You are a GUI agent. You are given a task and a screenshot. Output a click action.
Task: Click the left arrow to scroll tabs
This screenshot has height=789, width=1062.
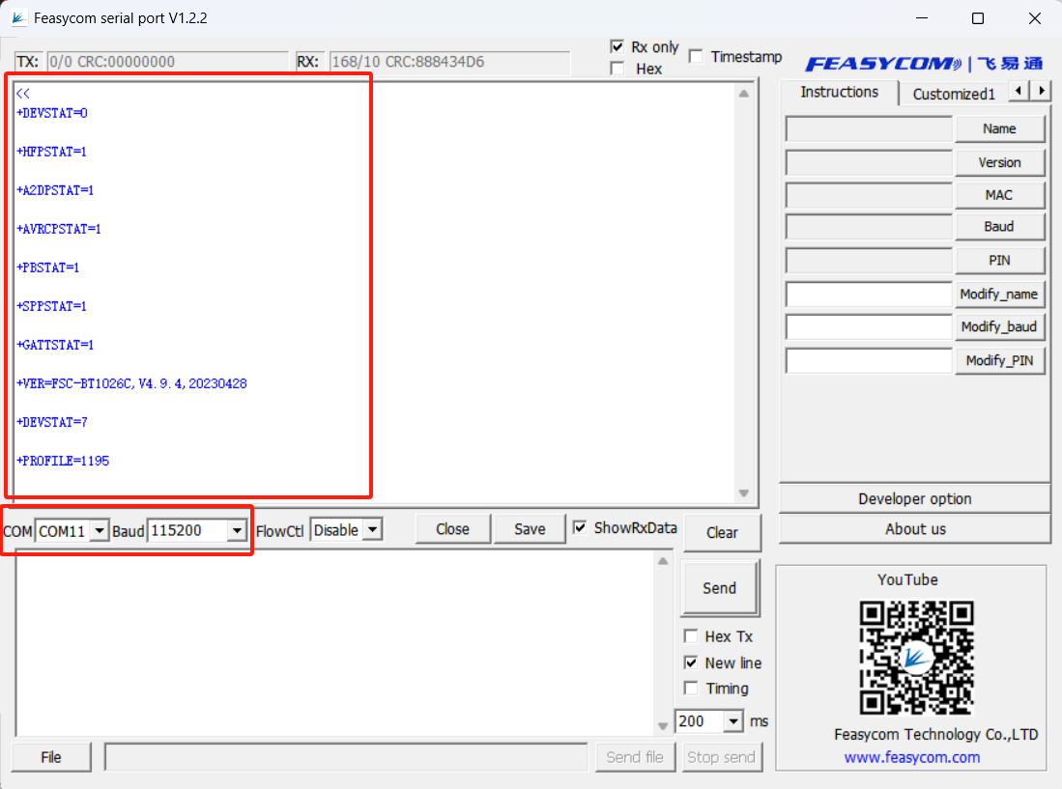coord(1019,91)
